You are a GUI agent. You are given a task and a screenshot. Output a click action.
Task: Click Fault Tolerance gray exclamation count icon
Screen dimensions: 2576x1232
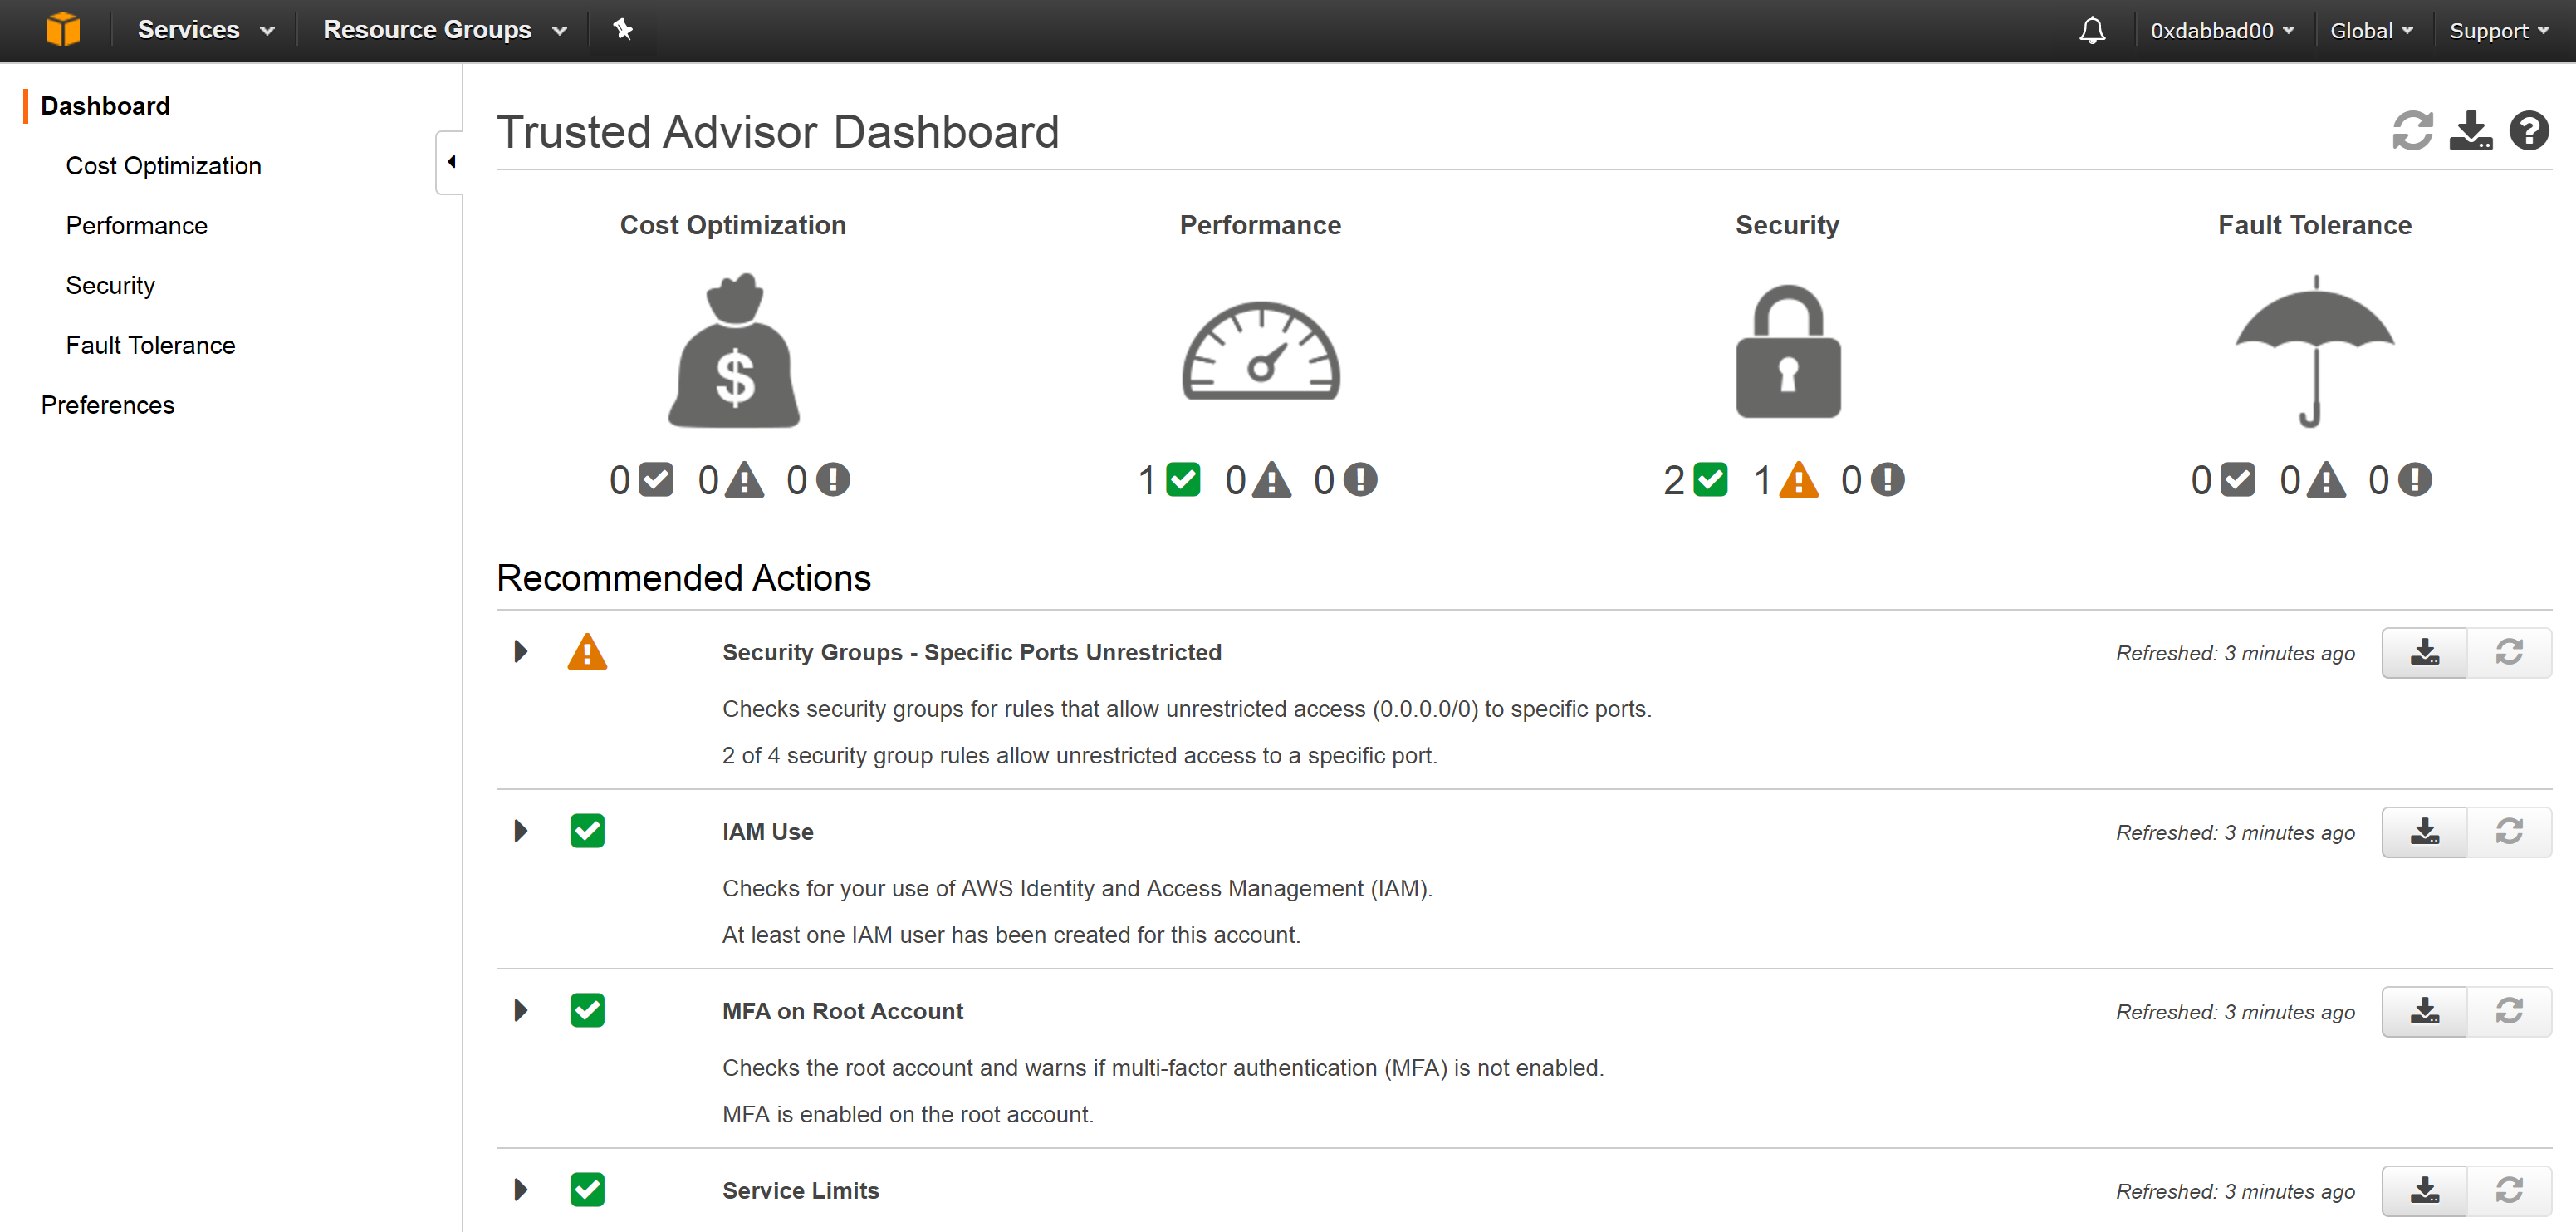(2415, 480)
